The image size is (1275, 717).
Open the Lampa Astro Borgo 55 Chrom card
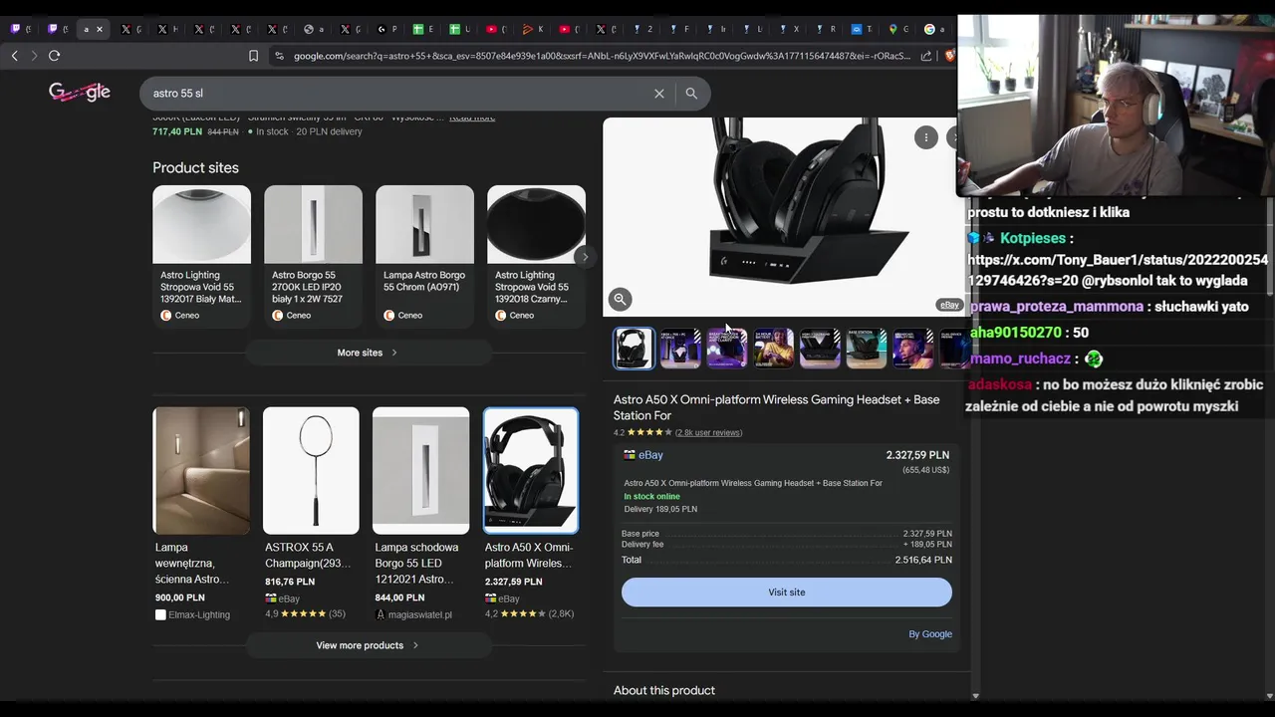424,256
